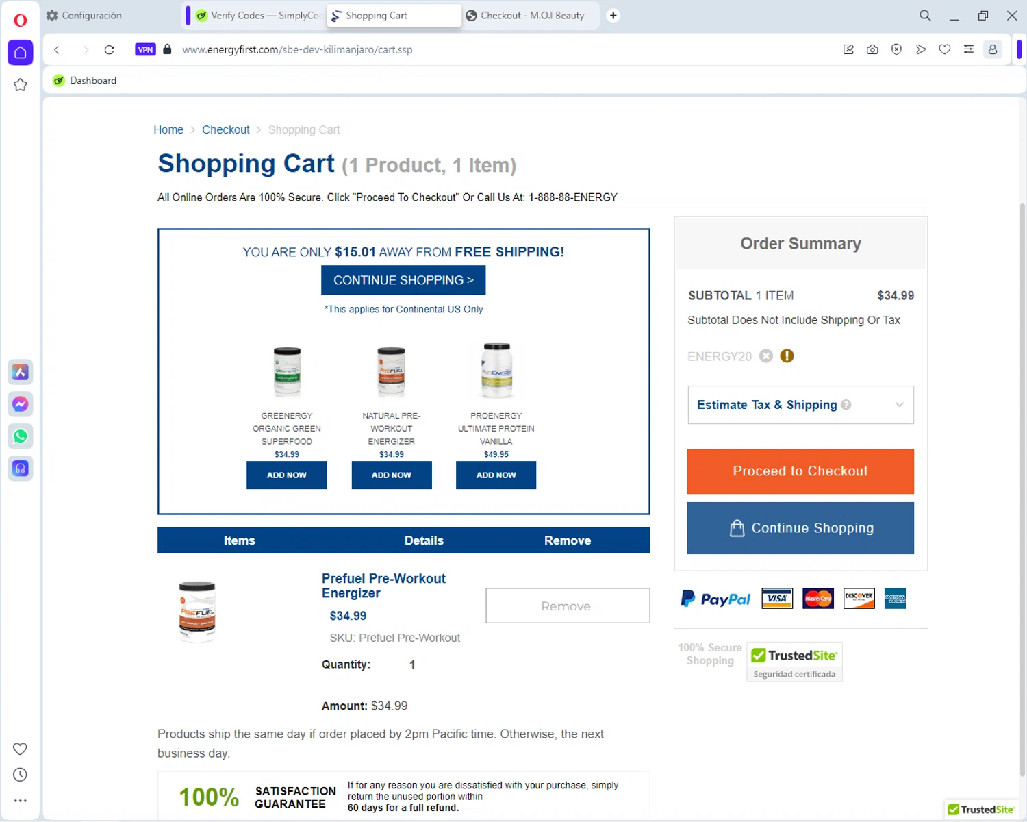Viewport: 1027px width, 822px height.
Task: Open the sidebar history clock icon
Action: click(21, 775)
